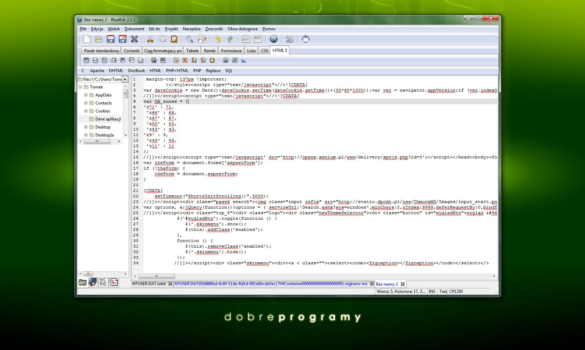Switch to the Formularze tab
The width and height of the screenshot is (585, 350).
231,51
